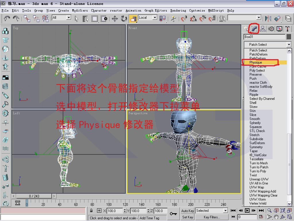
Task: Click the X coordinate spinner arrows
Action: [x=125, y=211]
